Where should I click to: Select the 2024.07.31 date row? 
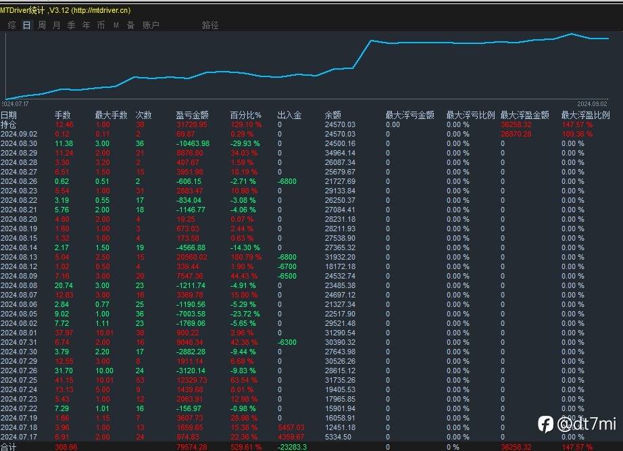pyautogui.click(x=19, y=342)
